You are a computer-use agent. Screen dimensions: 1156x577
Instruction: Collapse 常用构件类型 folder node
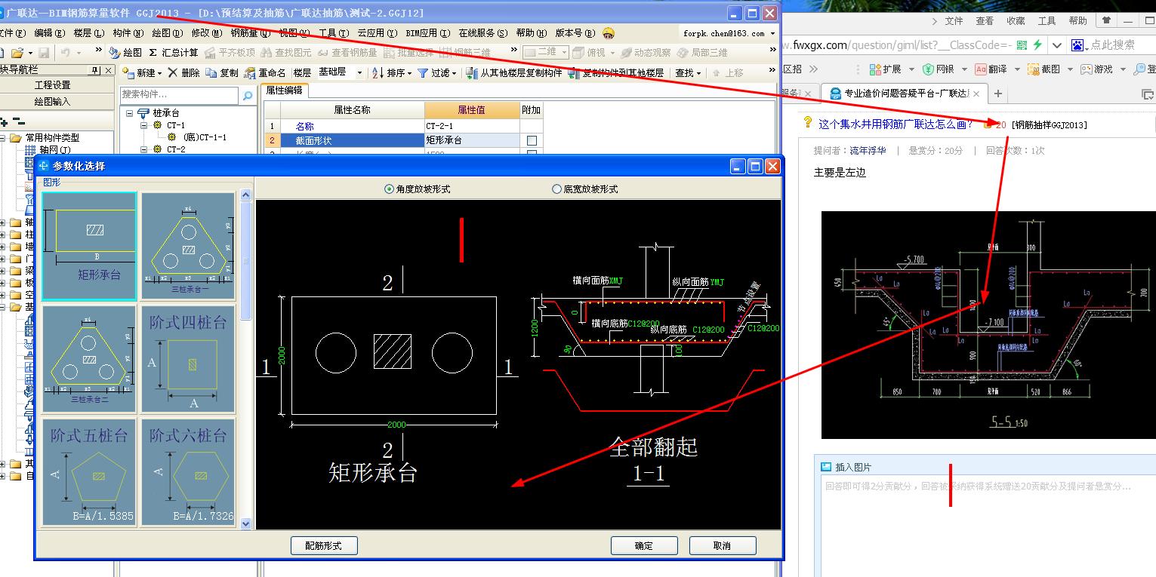pyautogui.click(x=3, y=138)
